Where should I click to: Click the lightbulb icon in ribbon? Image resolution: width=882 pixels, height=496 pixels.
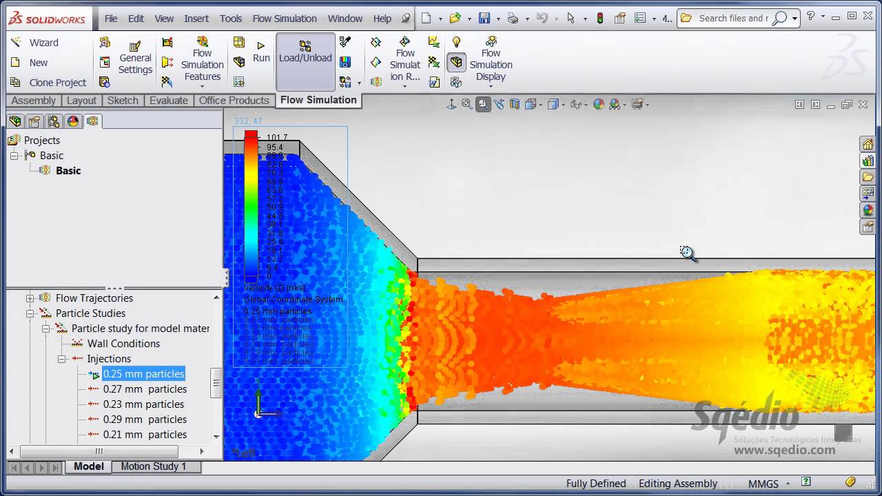pyautogui.click(x=456, y=43)
